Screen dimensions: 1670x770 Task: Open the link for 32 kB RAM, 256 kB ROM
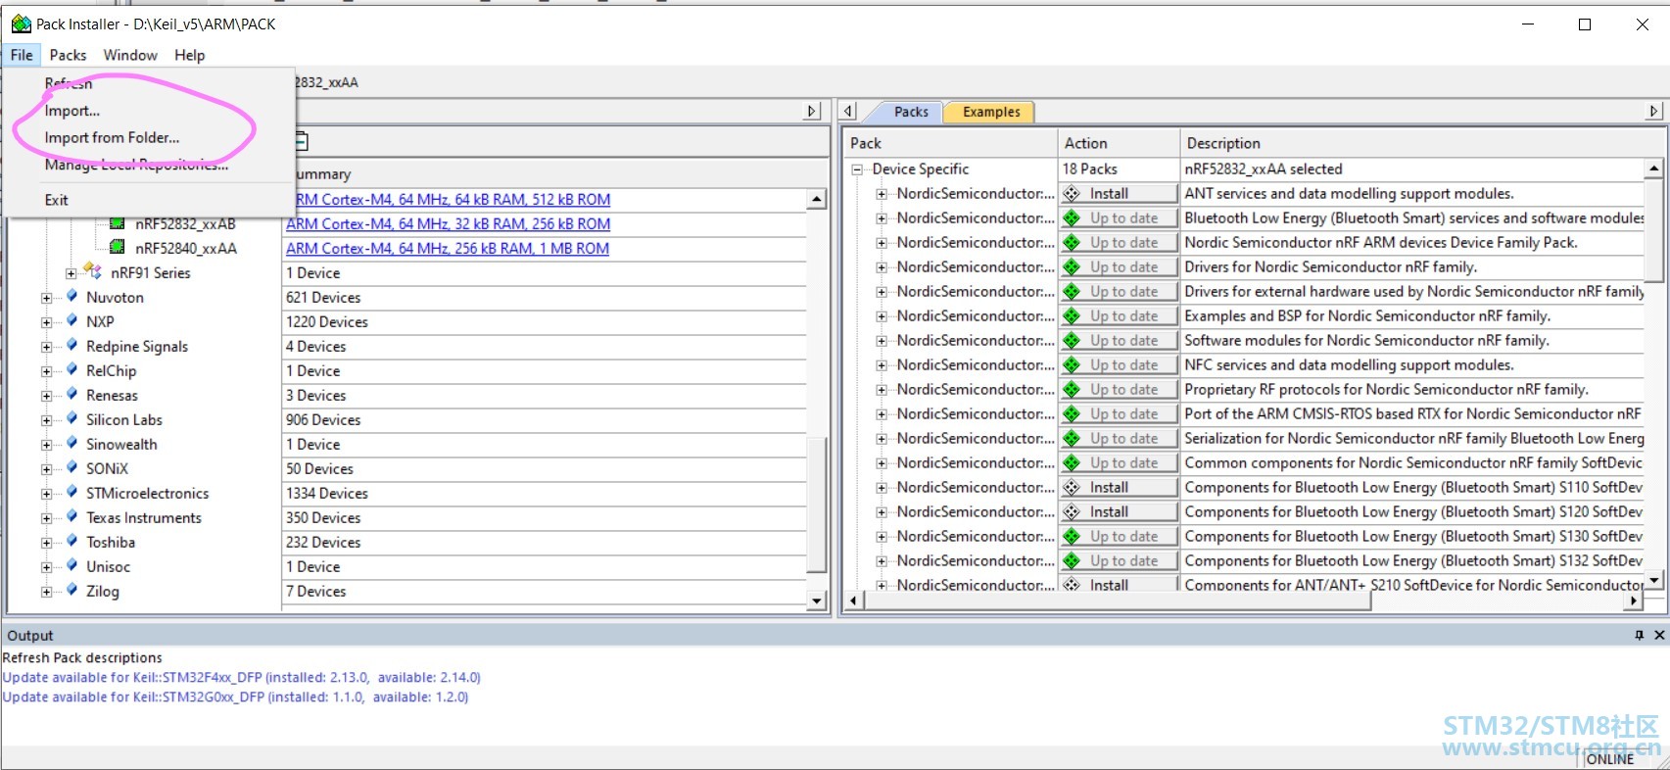point(448,223)
